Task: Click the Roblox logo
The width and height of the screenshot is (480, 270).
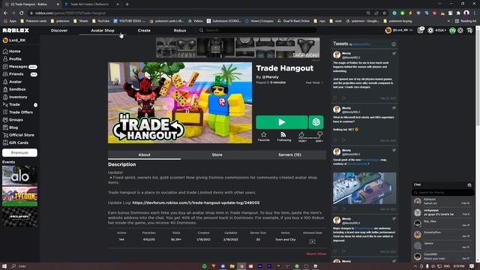Action: [16, 30]
